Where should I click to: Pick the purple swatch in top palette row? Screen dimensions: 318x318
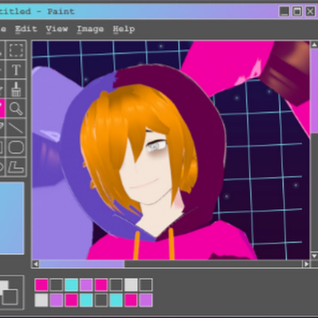[86, 285]
